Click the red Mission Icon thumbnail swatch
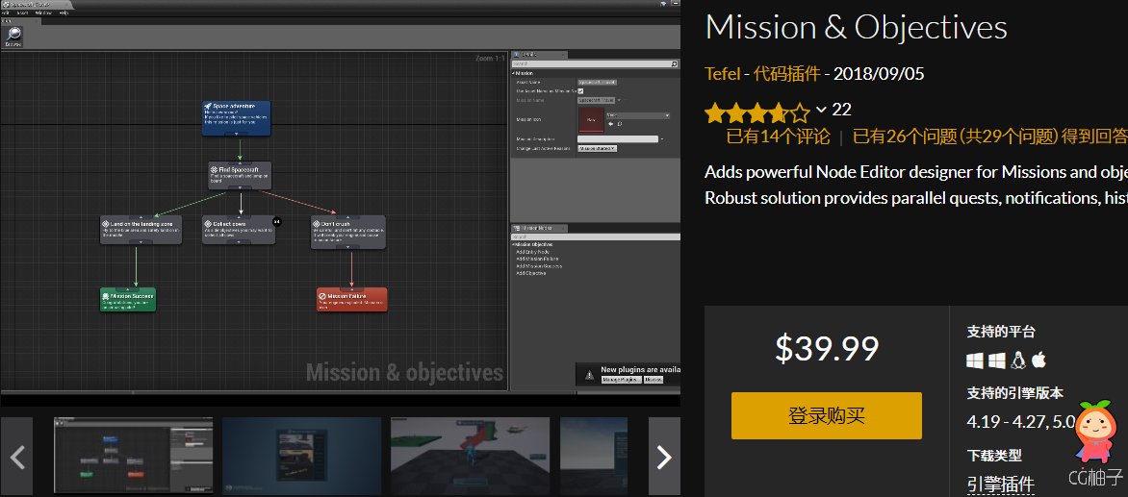 coord(591,120)
